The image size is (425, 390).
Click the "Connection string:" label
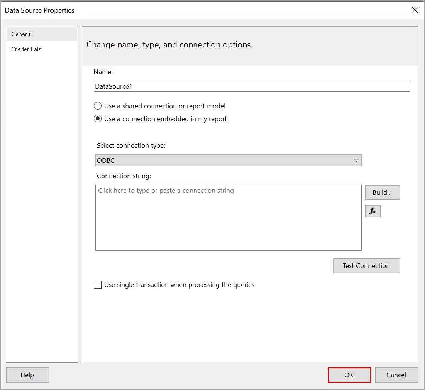124,176
